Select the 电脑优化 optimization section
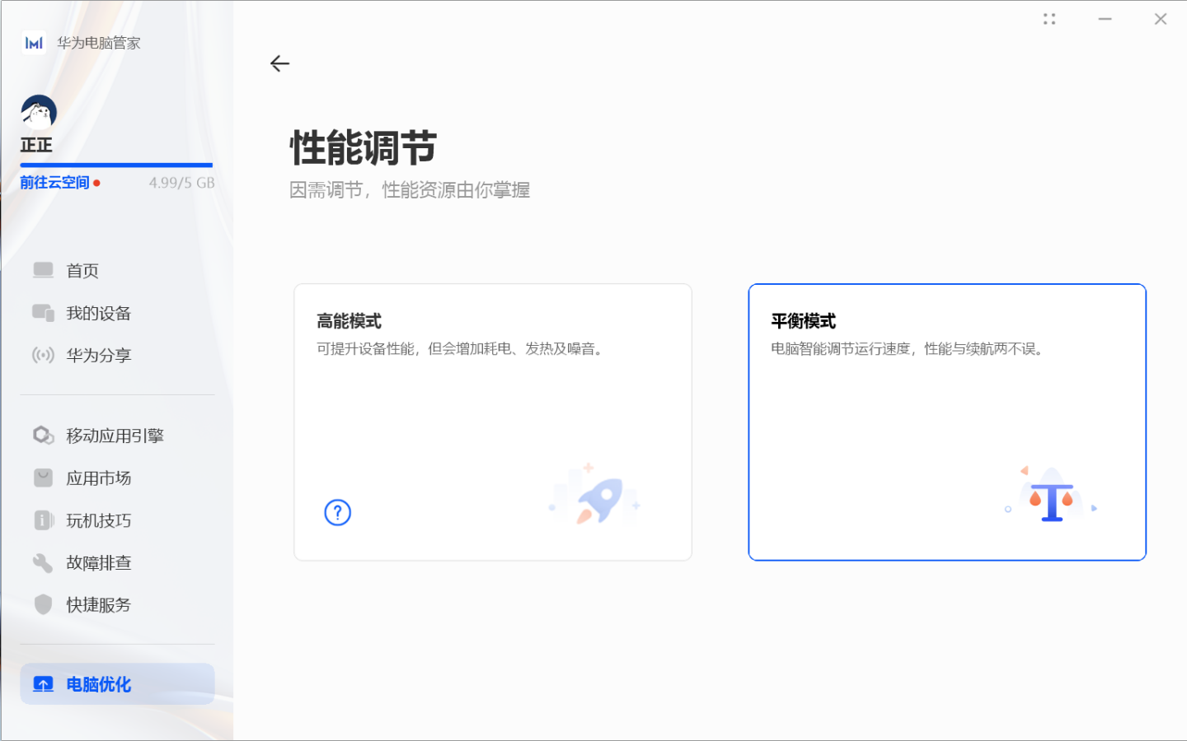The height and width of the screenshot is (741, 1187). click(x=98, y=684)
